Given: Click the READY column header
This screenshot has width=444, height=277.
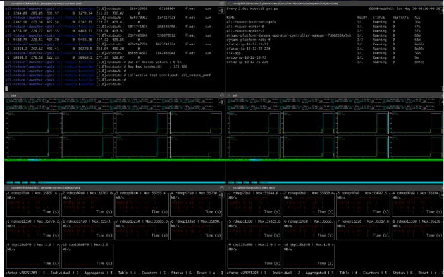Looking at the screenshot, I should [362, 18].
